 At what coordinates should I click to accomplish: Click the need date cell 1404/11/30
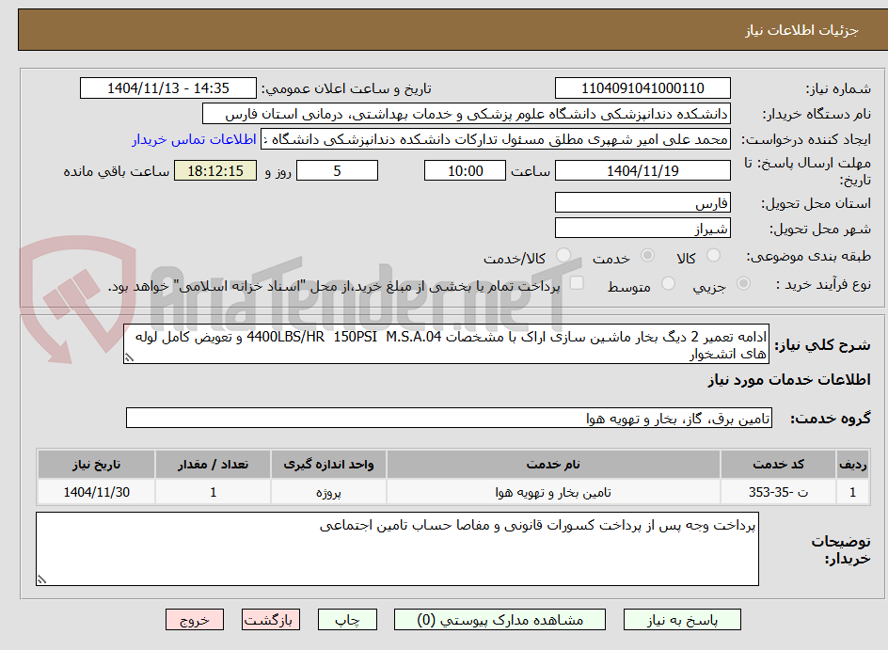pyautogui.click(x=96, y=492)
